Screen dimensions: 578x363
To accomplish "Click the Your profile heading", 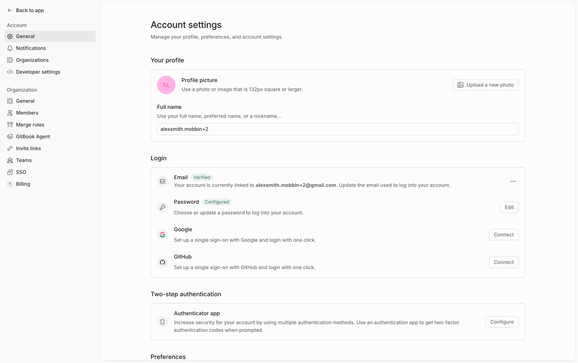I will 167,60.
